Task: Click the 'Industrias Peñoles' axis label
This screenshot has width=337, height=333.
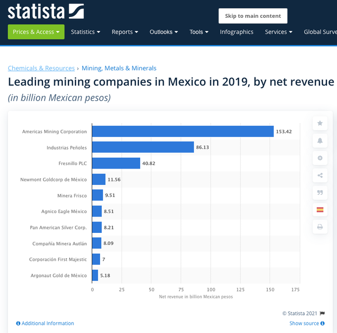Action: (66, 148)
